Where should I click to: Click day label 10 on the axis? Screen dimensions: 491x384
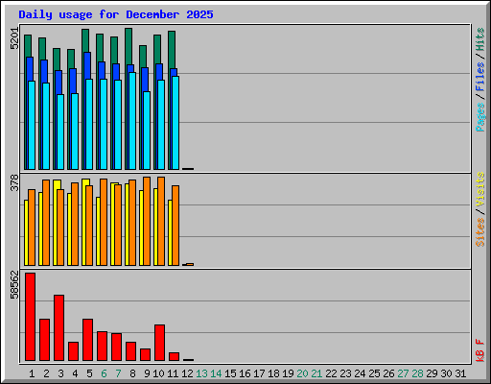click(x=158, y=373)
